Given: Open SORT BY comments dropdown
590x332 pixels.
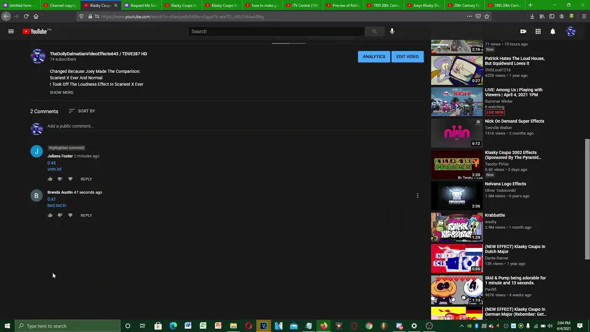Looking at the screenshot, I should coord(82,111).
